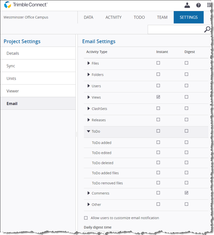Uncheck Digest notifications for Comments

(x=186, y=193)
